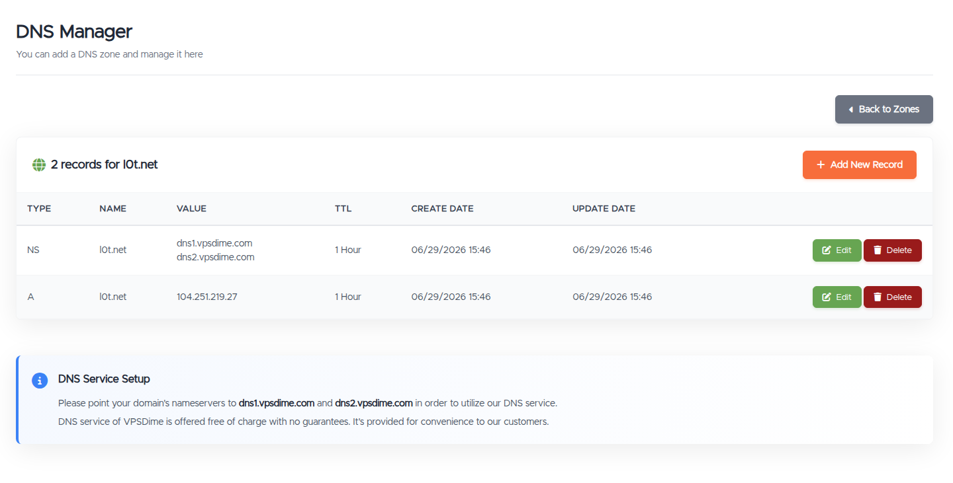
Task: Click bold dns1.vpsdime.com in the setup notice
Action: pos(277,403)
